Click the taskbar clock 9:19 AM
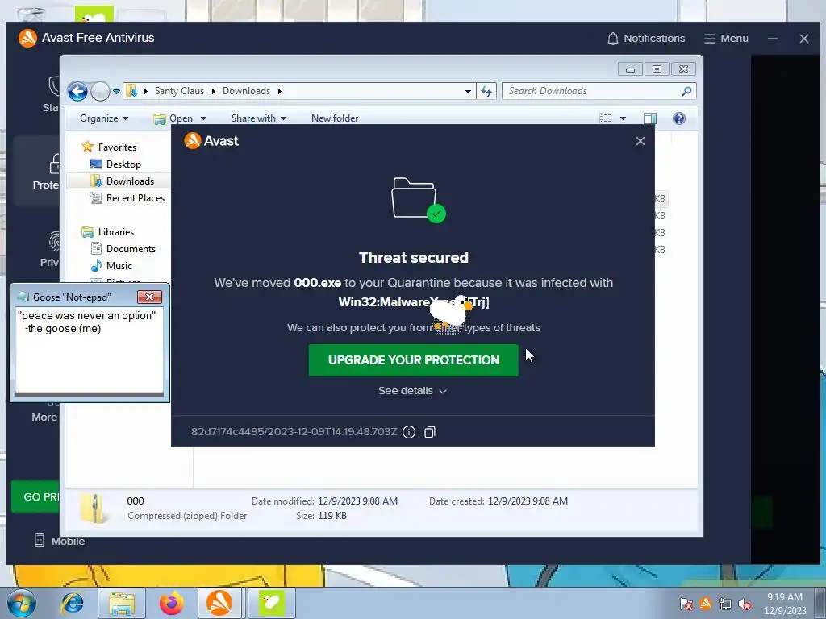The width and height of the screenshot is (826, 619). pyautogui.click(x=784, y=597)
